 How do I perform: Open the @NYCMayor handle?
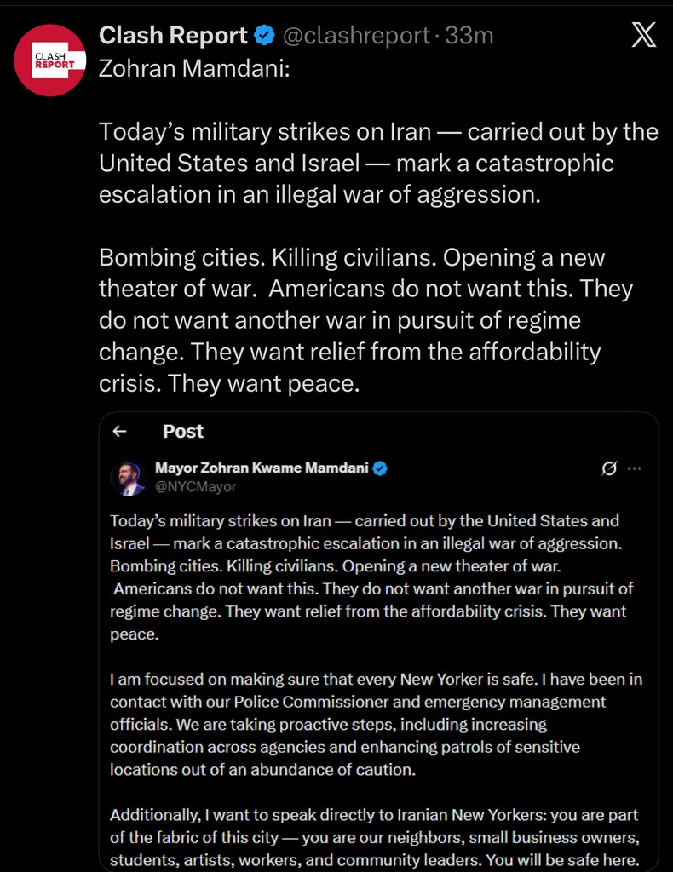(x=195, y=487)
